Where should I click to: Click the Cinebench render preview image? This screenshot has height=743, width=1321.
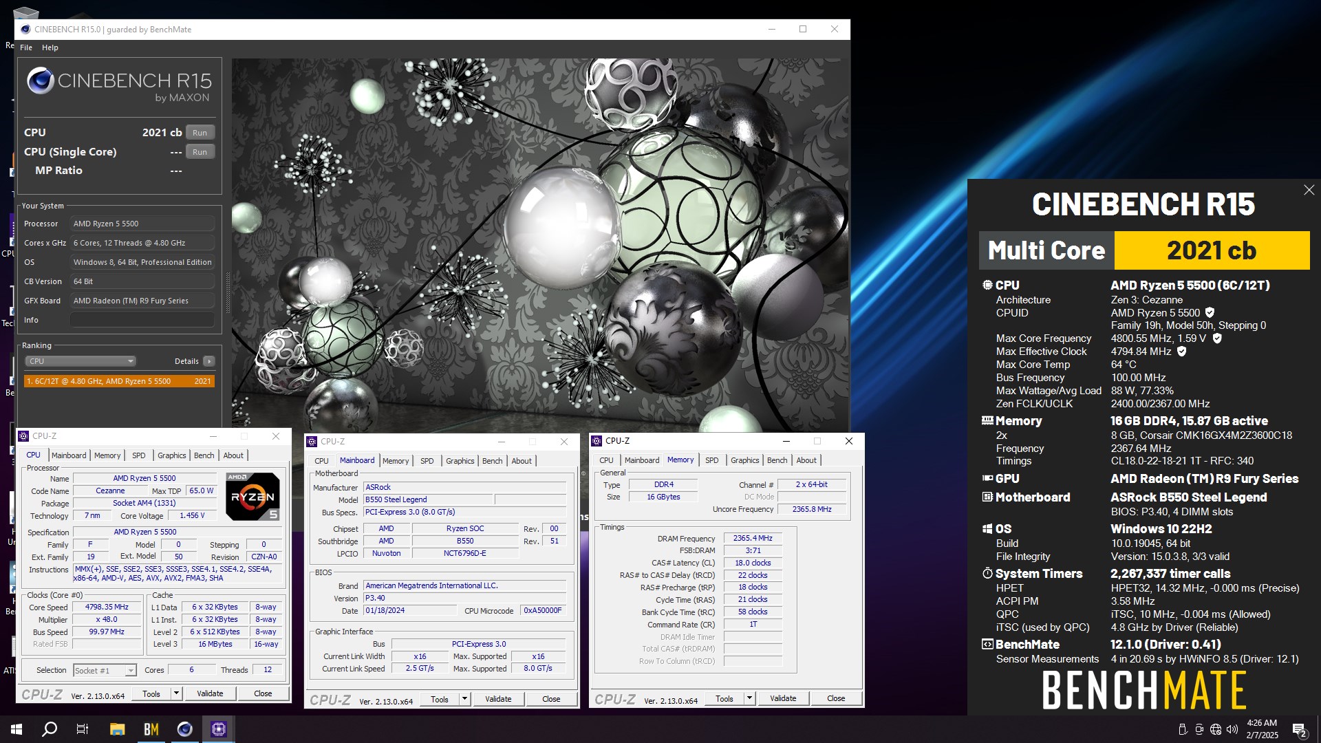pos(539,244)
